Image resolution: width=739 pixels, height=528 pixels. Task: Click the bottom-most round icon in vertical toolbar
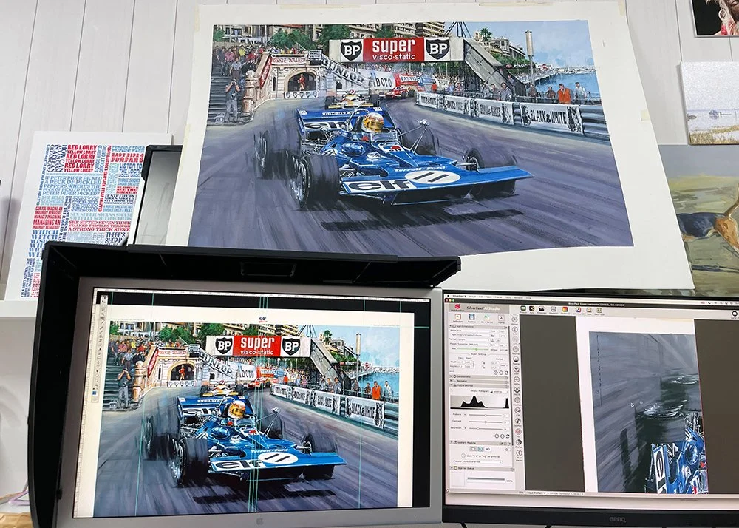tap(519, 453)
